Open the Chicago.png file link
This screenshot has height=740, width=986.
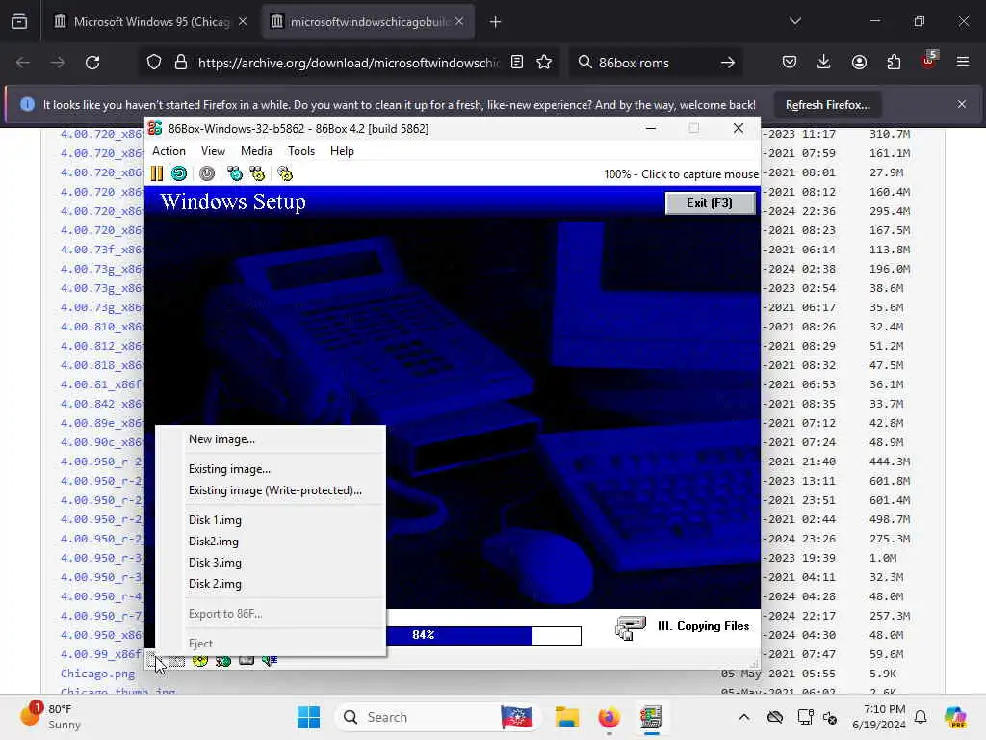tap(97, 674)
